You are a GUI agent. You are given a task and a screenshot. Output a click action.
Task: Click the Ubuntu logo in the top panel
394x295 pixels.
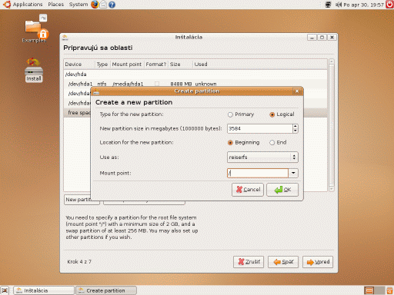pos(6,5)
